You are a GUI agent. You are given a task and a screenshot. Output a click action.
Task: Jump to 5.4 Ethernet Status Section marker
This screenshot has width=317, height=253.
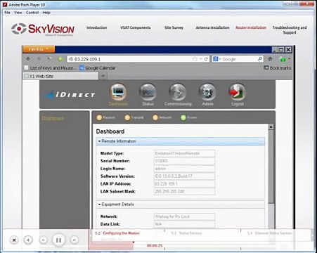click(x=270, y=233)
